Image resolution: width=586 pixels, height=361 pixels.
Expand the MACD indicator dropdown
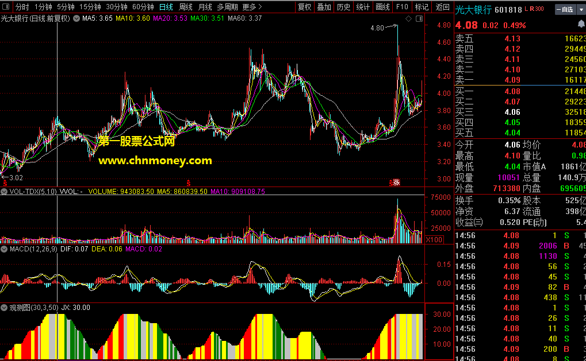pyautogui.click(x=4, y=249)
